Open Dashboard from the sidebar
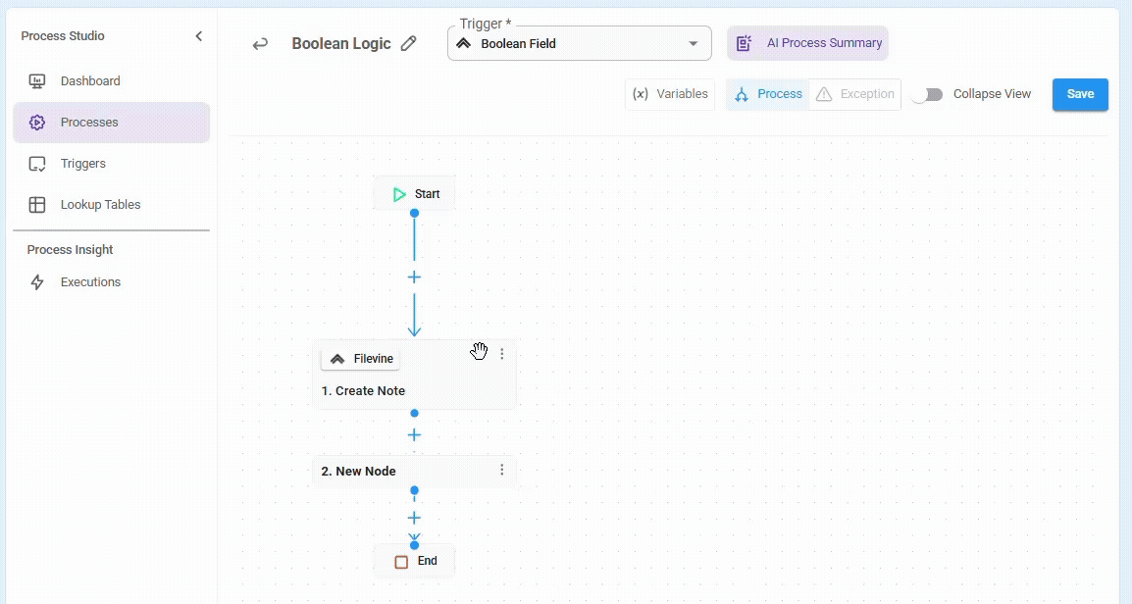Viewport: 1132px width, 604px height. point(90,81)
